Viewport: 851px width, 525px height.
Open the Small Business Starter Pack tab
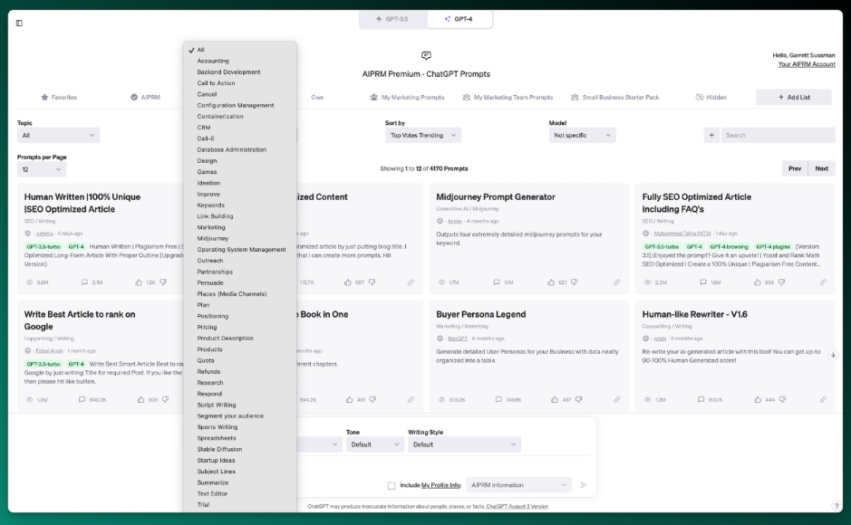click(x=614, y=98)
